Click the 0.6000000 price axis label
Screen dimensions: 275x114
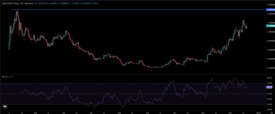[271, 50]
